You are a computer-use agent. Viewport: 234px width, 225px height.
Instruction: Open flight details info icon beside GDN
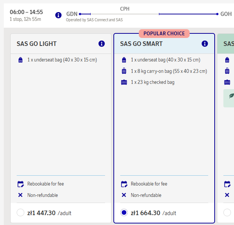point(58,15)
